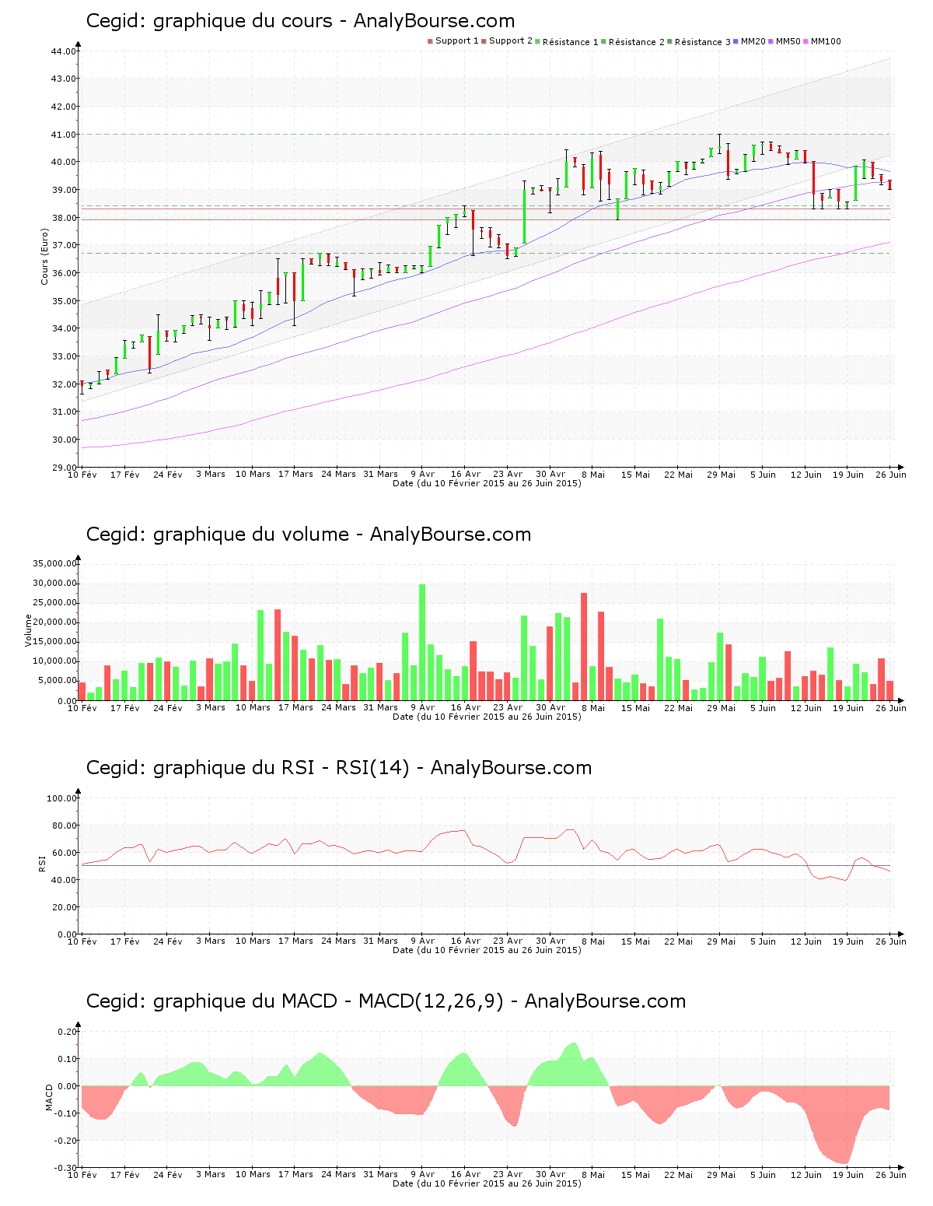Click the title 'Cegid: graphique du volume - AnalyBourse.com'
933x1206 pixels.
point(309,535)
